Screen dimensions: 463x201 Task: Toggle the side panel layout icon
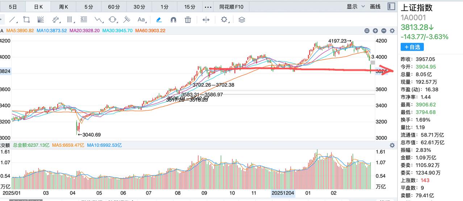point(391,7)
